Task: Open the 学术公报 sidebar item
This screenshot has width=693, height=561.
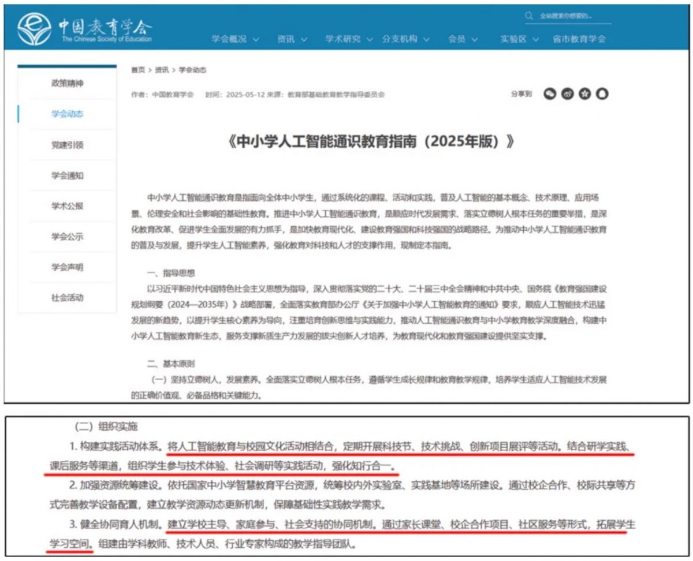Action: [x=67, y=206]
